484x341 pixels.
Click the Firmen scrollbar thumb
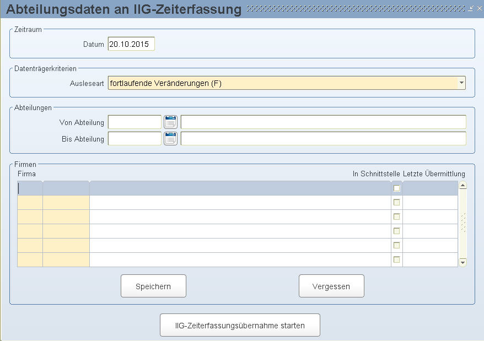tap(463, 222)
